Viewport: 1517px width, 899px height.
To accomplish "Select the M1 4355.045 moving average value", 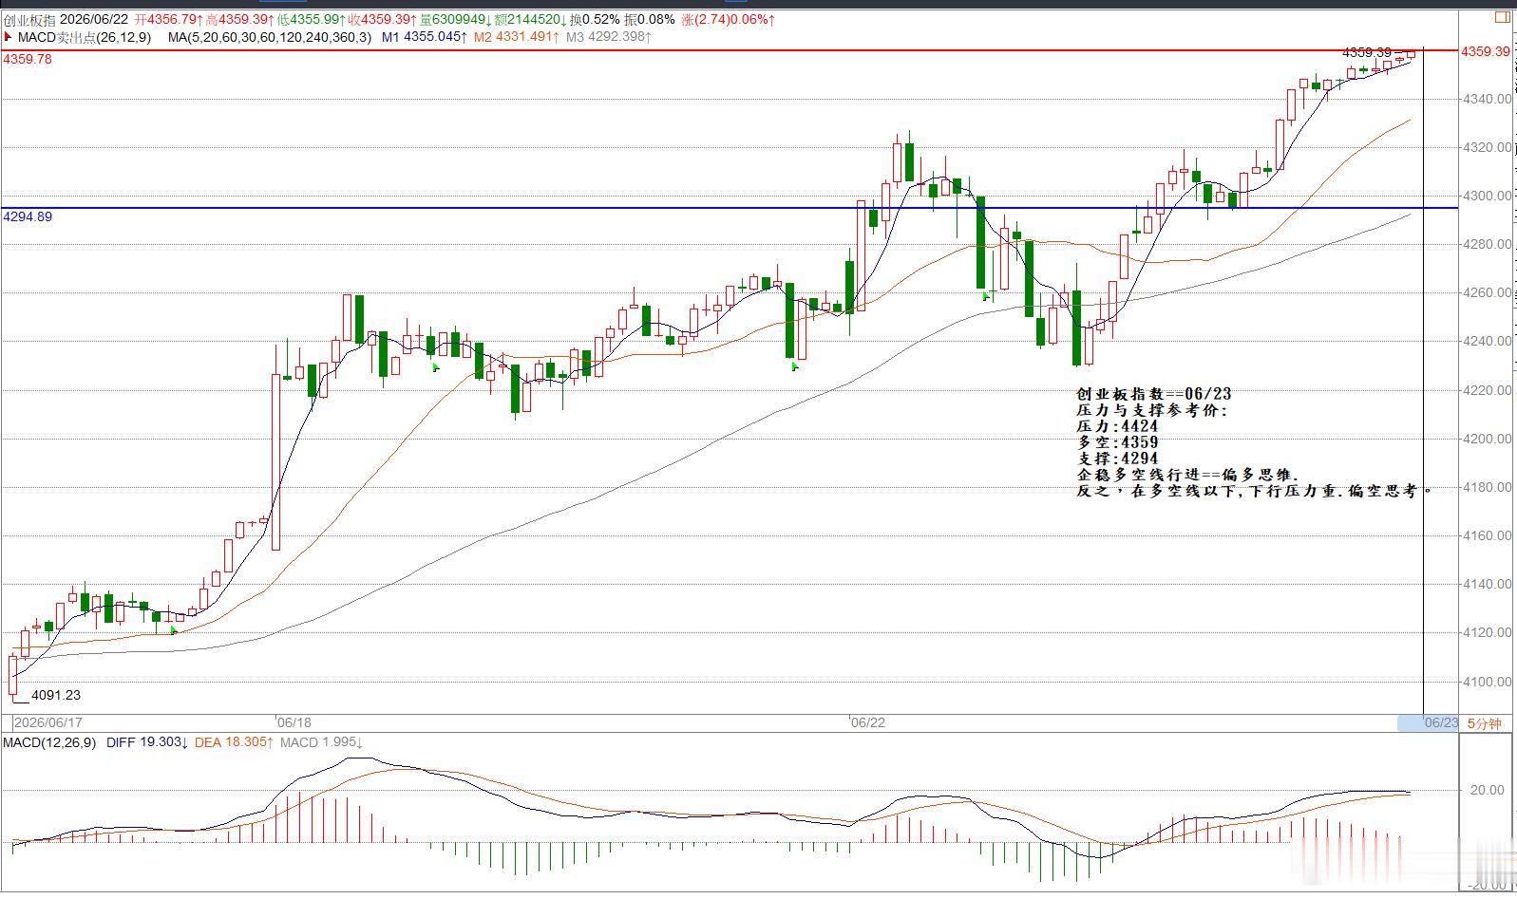I will (425, 37).
